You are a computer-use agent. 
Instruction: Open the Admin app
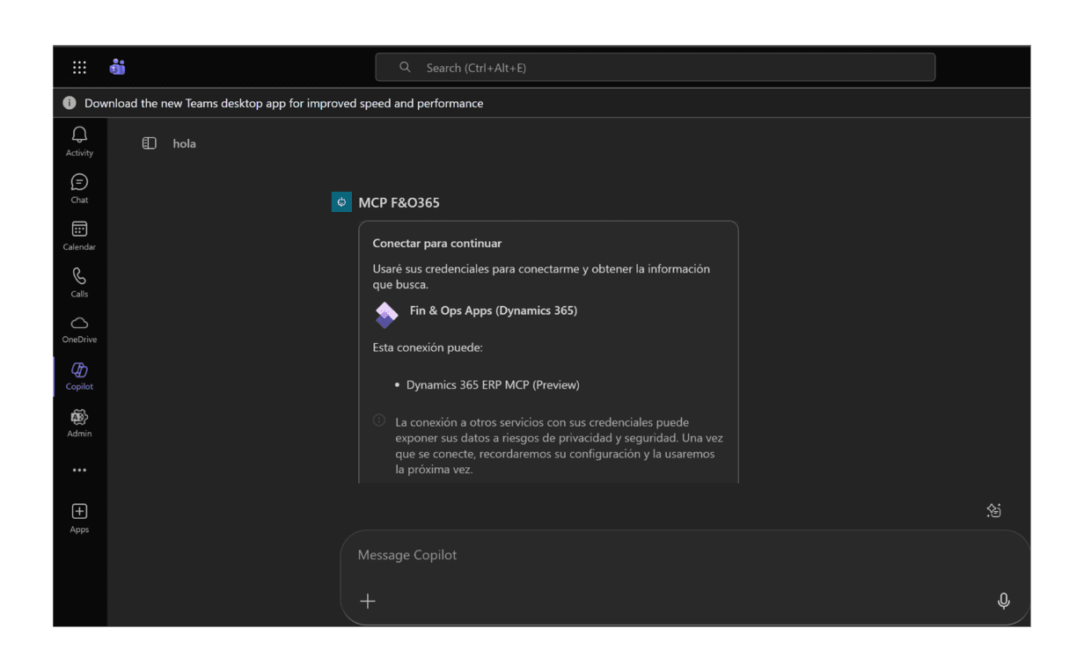click(79, 423)
